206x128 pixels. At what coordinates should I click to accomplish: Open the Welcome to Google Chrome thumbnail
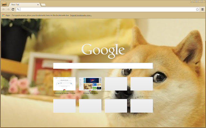pyautogui.click(x=64, y=84)
